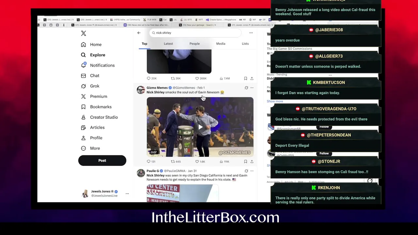
Task: Open the Paulie G profile name link
Action: point(153,171)
